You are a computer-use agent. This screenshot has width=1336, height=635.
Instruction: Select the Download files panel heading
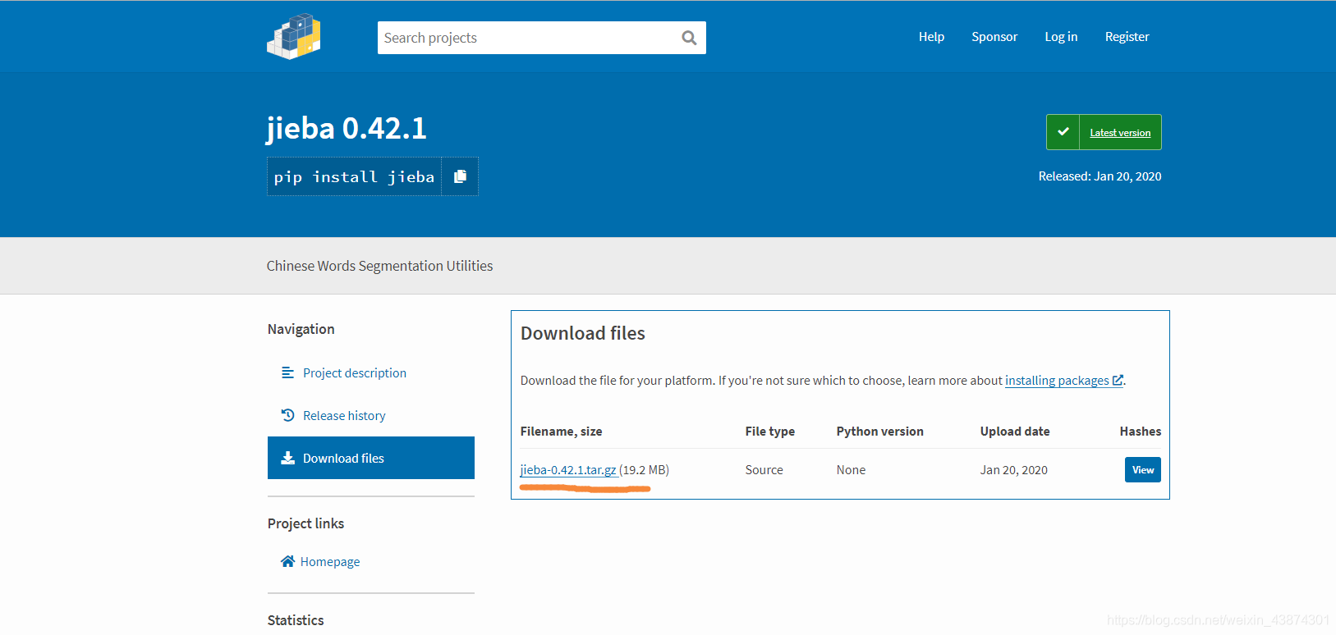click(x=583, y=333)
